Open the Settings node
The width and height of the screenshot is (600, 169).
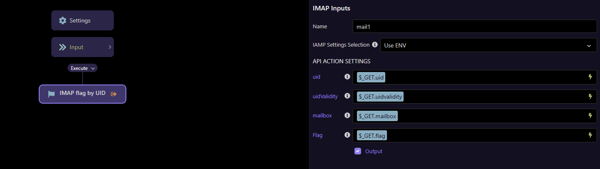pyautogui.click(x=83, y=20)
